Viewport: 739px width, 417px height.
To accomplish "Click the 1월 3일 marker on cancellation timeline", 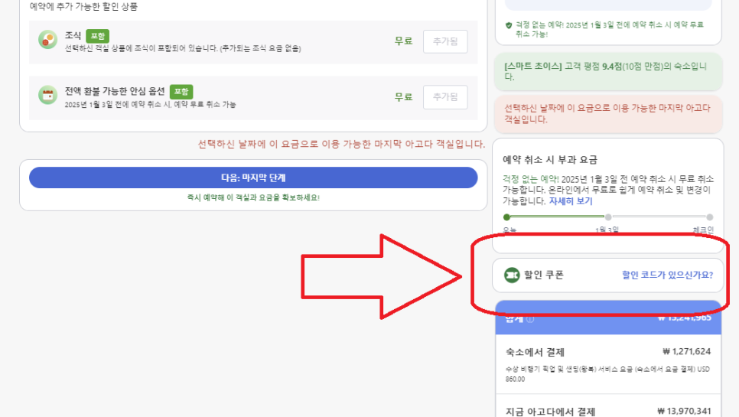I will tap(608, 217).
